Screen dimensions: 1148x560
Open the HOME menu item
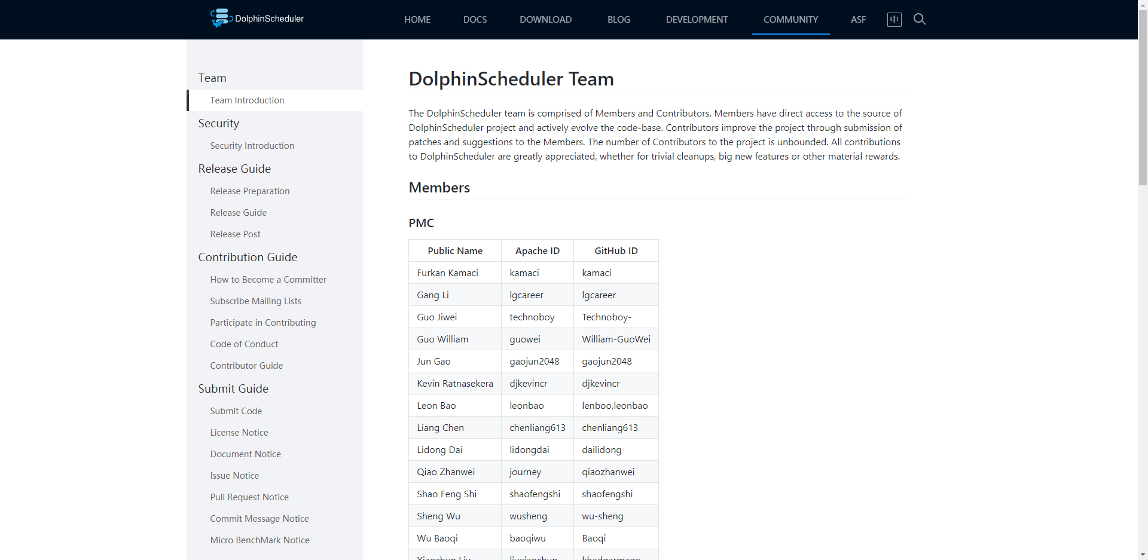(x=417, y=20)
